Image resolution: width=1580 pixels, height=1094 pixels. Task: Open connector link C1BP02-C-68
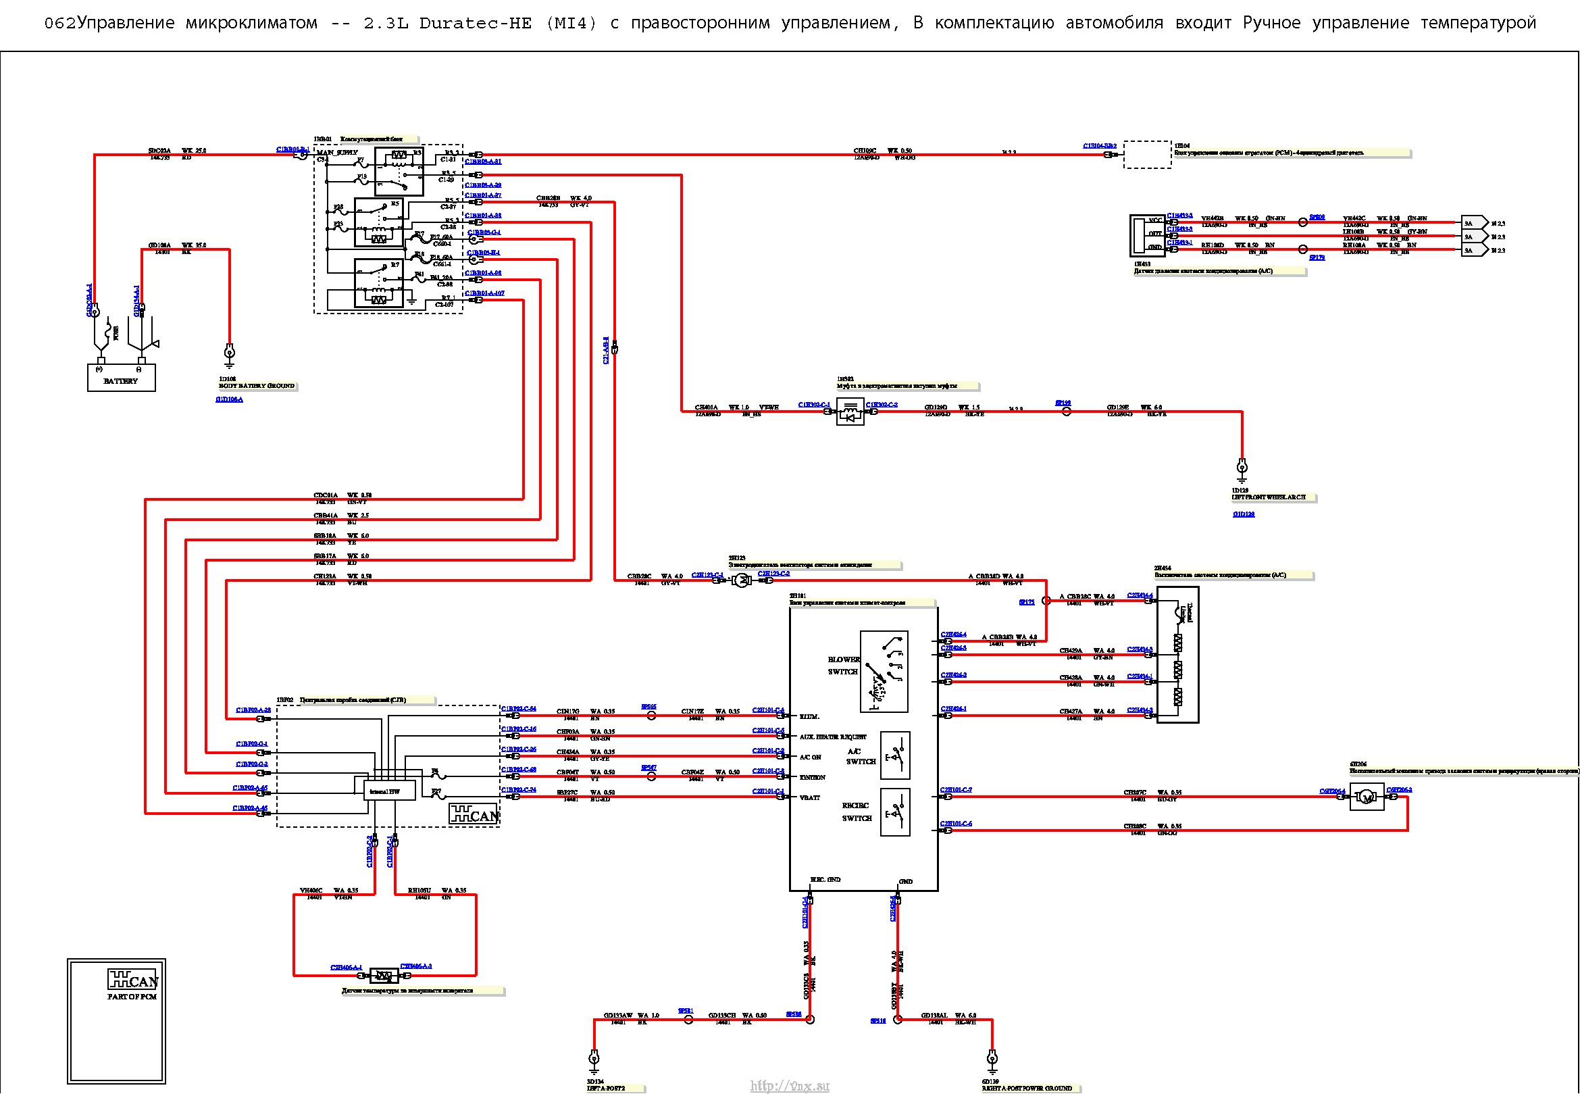click(x=519, y=770)
